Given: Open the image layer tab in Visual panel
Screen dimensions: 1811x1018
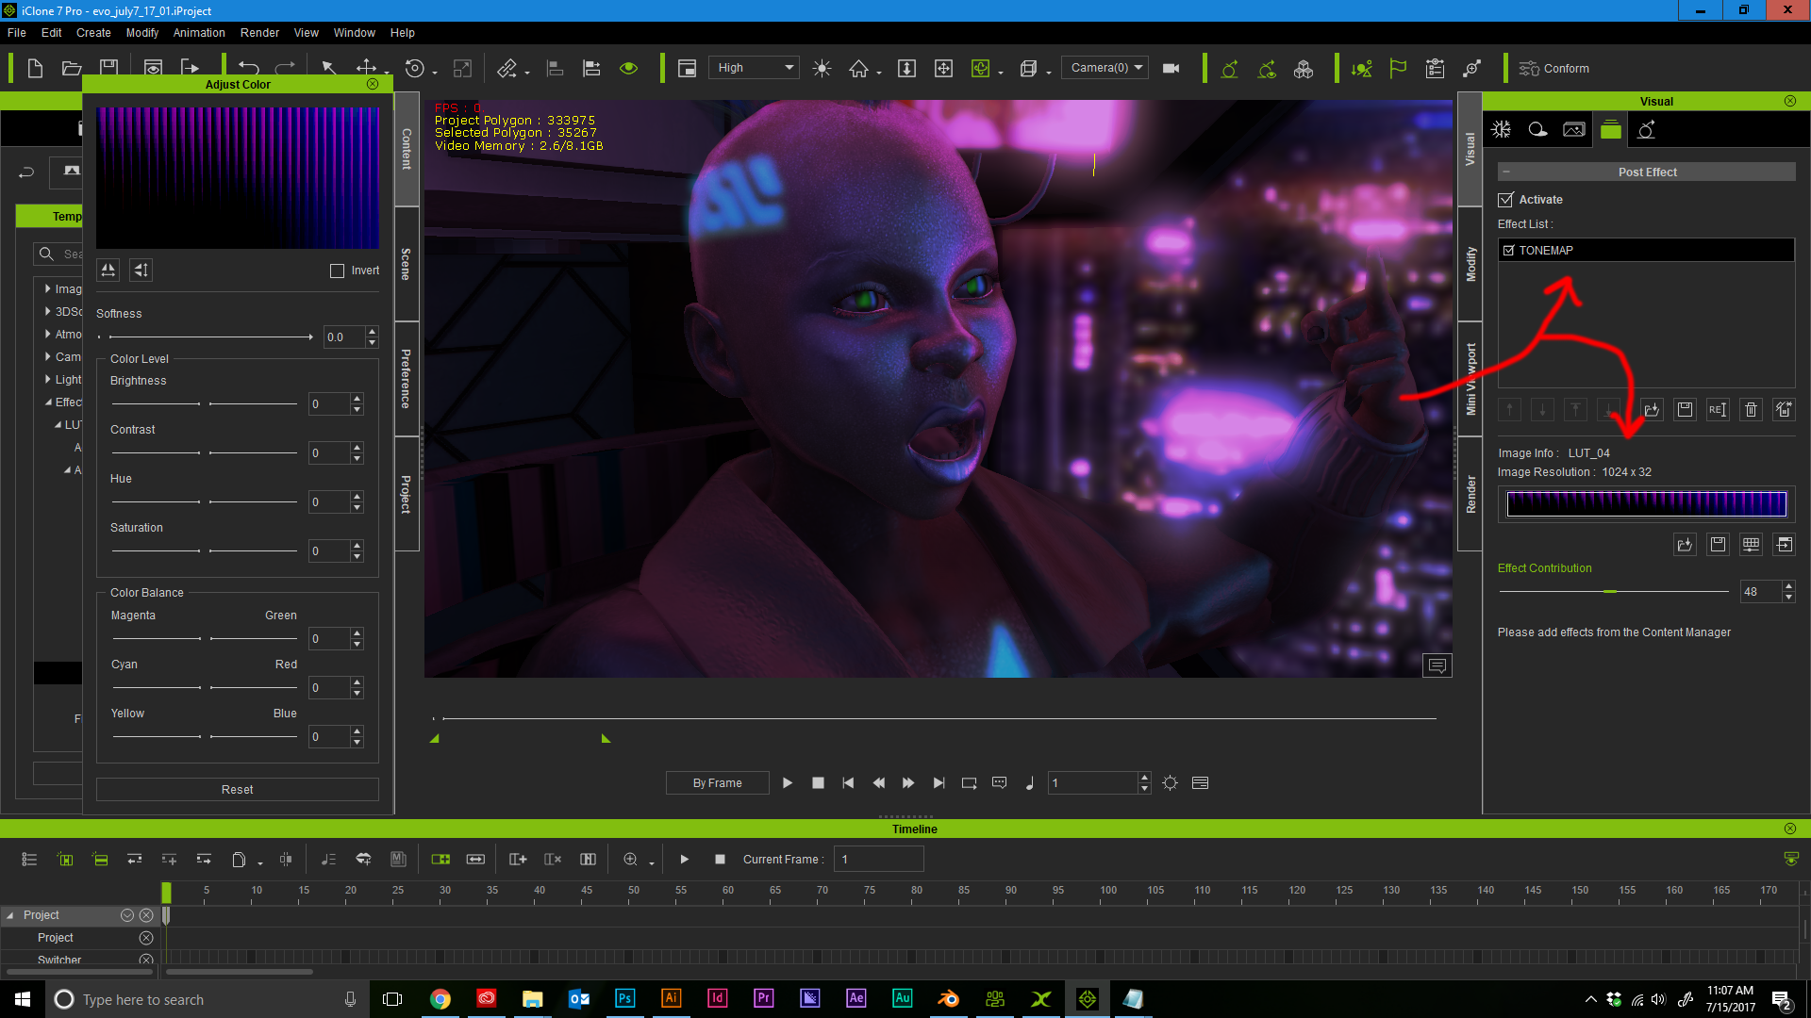Looking at the screenshot, I should pyautogui.click(x=1574, y=130).
